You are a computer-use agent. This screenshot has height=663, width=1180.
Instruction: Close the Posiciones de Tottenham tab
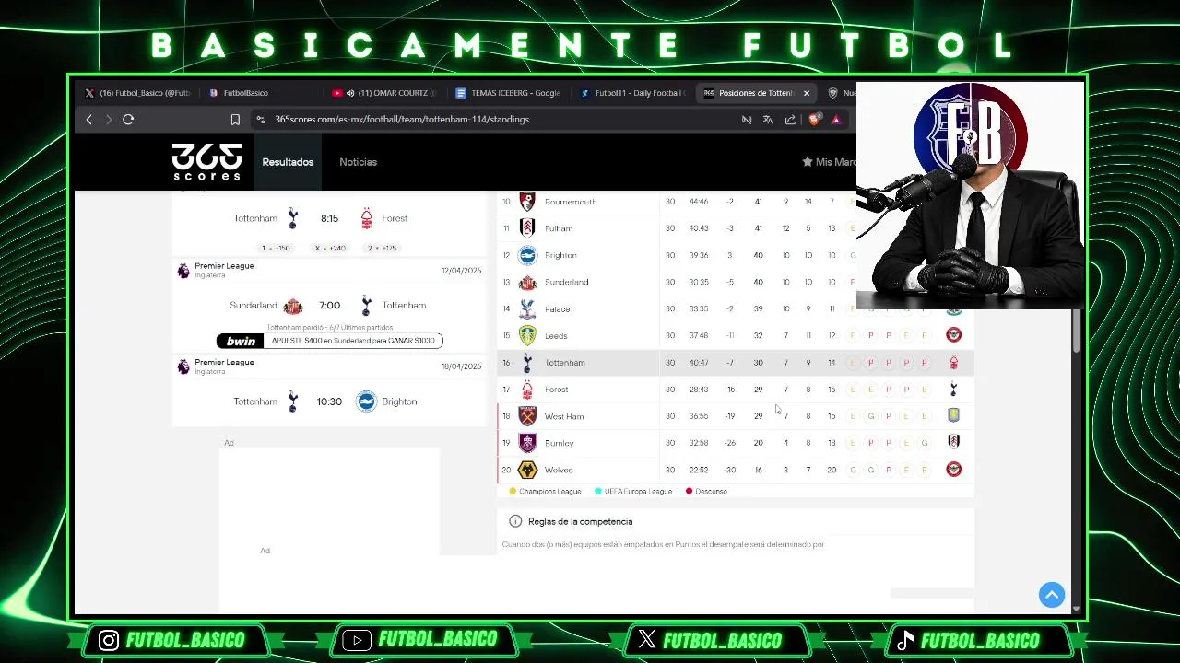point(807,93)
